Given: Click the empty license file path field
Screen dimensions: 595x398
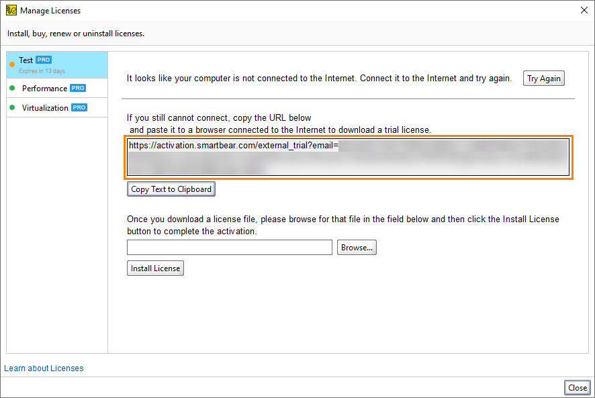Looking at the screenshot, I should (x=229, y=247).
